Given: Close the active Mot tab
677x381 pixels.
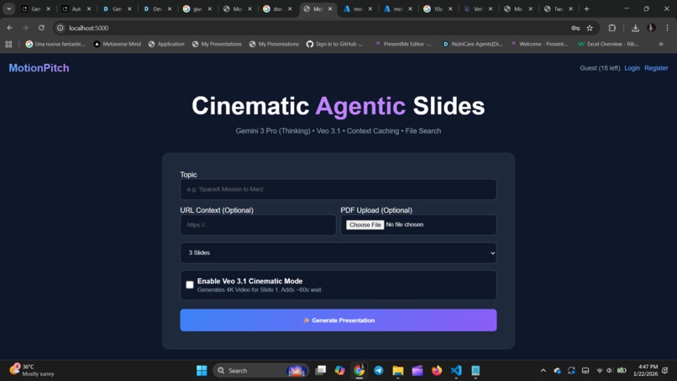Looking at the screenshot, I should pos(330,8).
